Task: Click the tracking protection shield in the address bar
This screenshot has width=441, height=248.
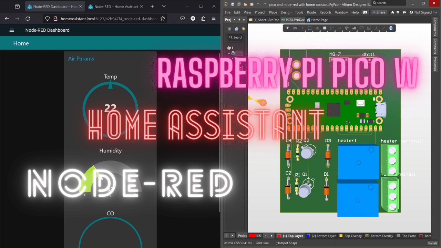Action: [x=47, y=19]
